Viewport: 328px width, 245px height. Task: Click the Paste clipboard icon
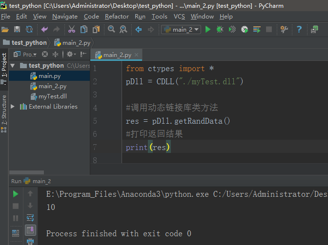point(96,29)
